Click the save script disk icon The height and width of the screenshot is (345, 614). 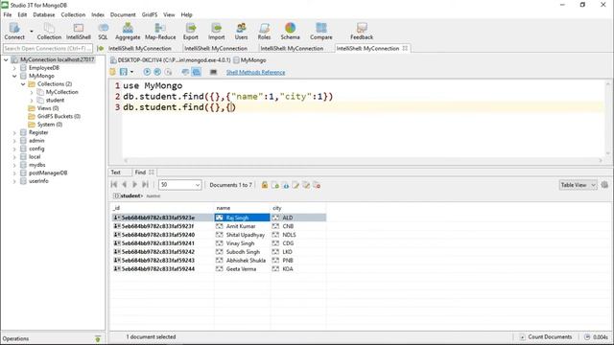[124, 72]
